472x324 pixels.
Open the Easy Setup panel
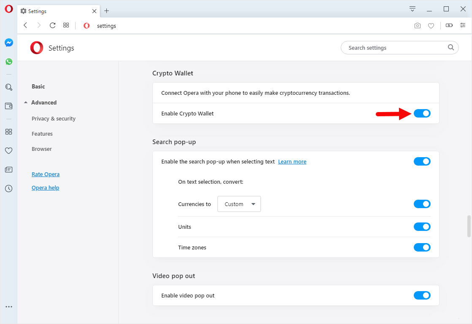[x=463, y=26]
